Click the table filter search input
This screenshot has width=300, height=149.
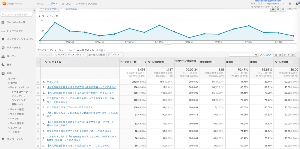point(241,55)
